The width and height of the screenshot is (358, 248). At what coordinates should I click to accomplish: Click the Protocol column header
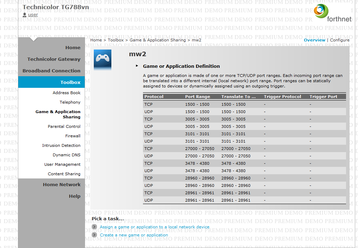(154, 96)
